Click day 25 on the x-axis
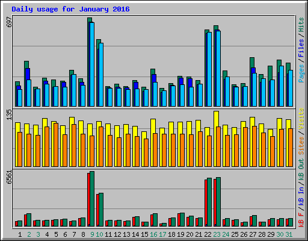This screenshot has height=241, width=308. 235,234
